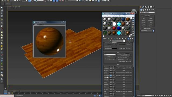Select Map channel radio button

pyautogui.click(x=119, y=61)
